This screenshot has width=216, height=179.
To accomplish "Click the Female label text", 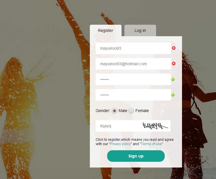I will [x=142, y=111].
